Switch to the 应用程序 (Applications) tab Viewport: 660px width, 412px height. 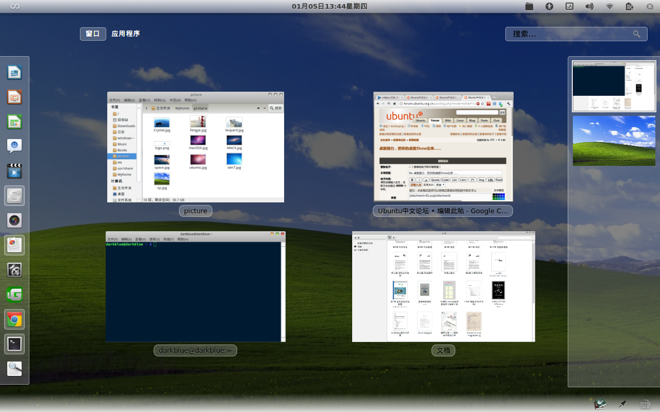(125, 33)
